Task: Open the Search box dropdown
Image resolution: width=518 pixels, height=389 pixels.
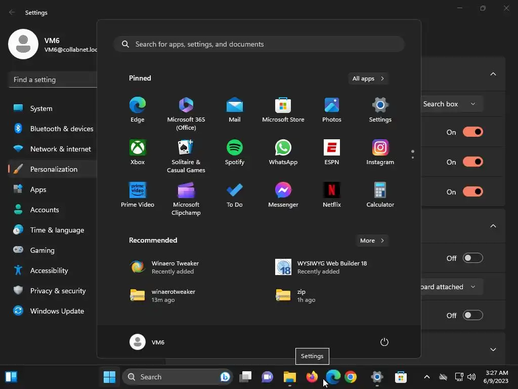Action: (x=452, y=104)
